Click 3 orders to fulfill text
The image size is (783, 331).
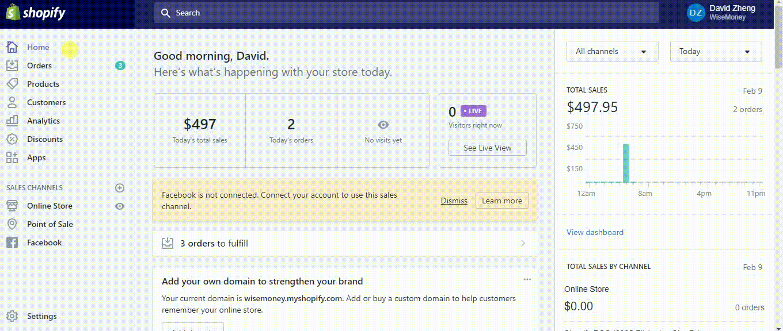(214, 243)
